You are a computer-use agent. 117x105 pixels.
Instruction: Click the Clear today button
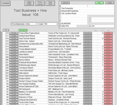[x=29, y=3]
